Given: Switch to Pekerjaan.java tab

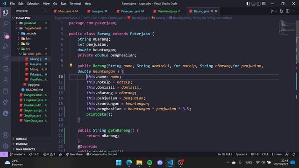Looking at the screenshot, I should click(130, 11).
